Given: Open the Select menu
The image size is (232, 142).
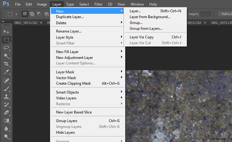Looking at the screenshot, I should pyautogui.click(x=84, y=4).
